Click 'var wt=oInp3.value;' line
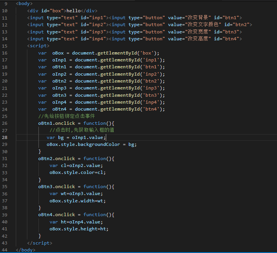The height and width of the screenshot is (253, 277). click(76, 193)
